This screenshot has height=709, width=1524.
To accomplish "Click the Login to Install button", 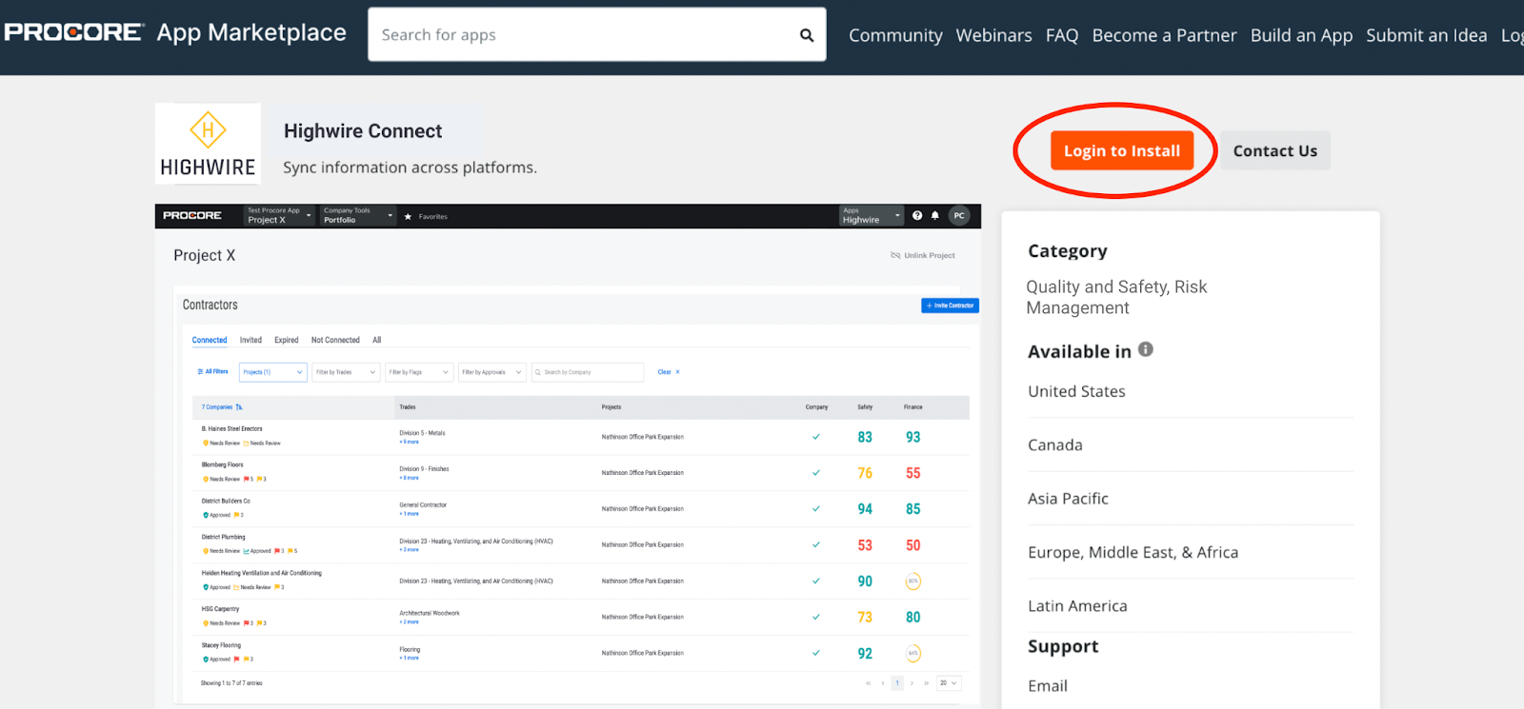I will pyautogui.click(x=1122, y=150).
